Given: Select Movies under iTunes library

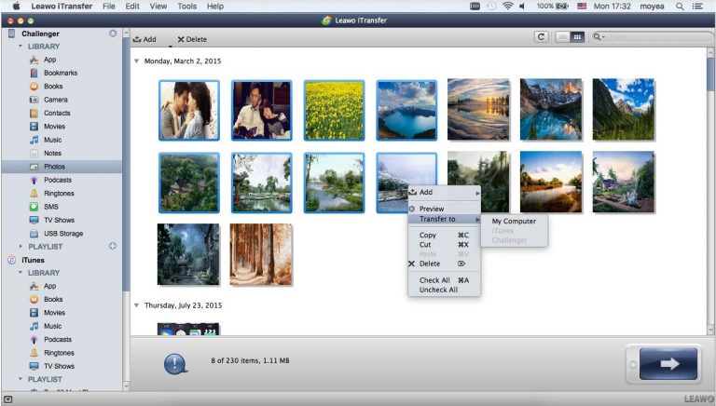Looking at the screenshot, I should tap(54, 313).
